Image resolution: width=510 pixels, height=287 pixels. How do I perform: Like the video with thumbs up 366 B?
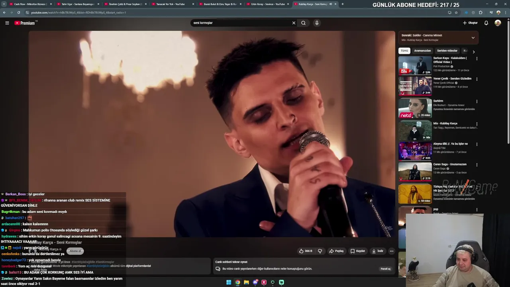[306, 251]
